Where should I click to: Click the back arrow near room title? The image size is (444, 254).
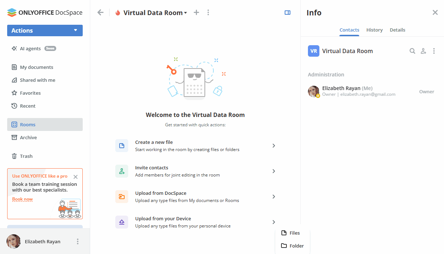coord(100,12)
